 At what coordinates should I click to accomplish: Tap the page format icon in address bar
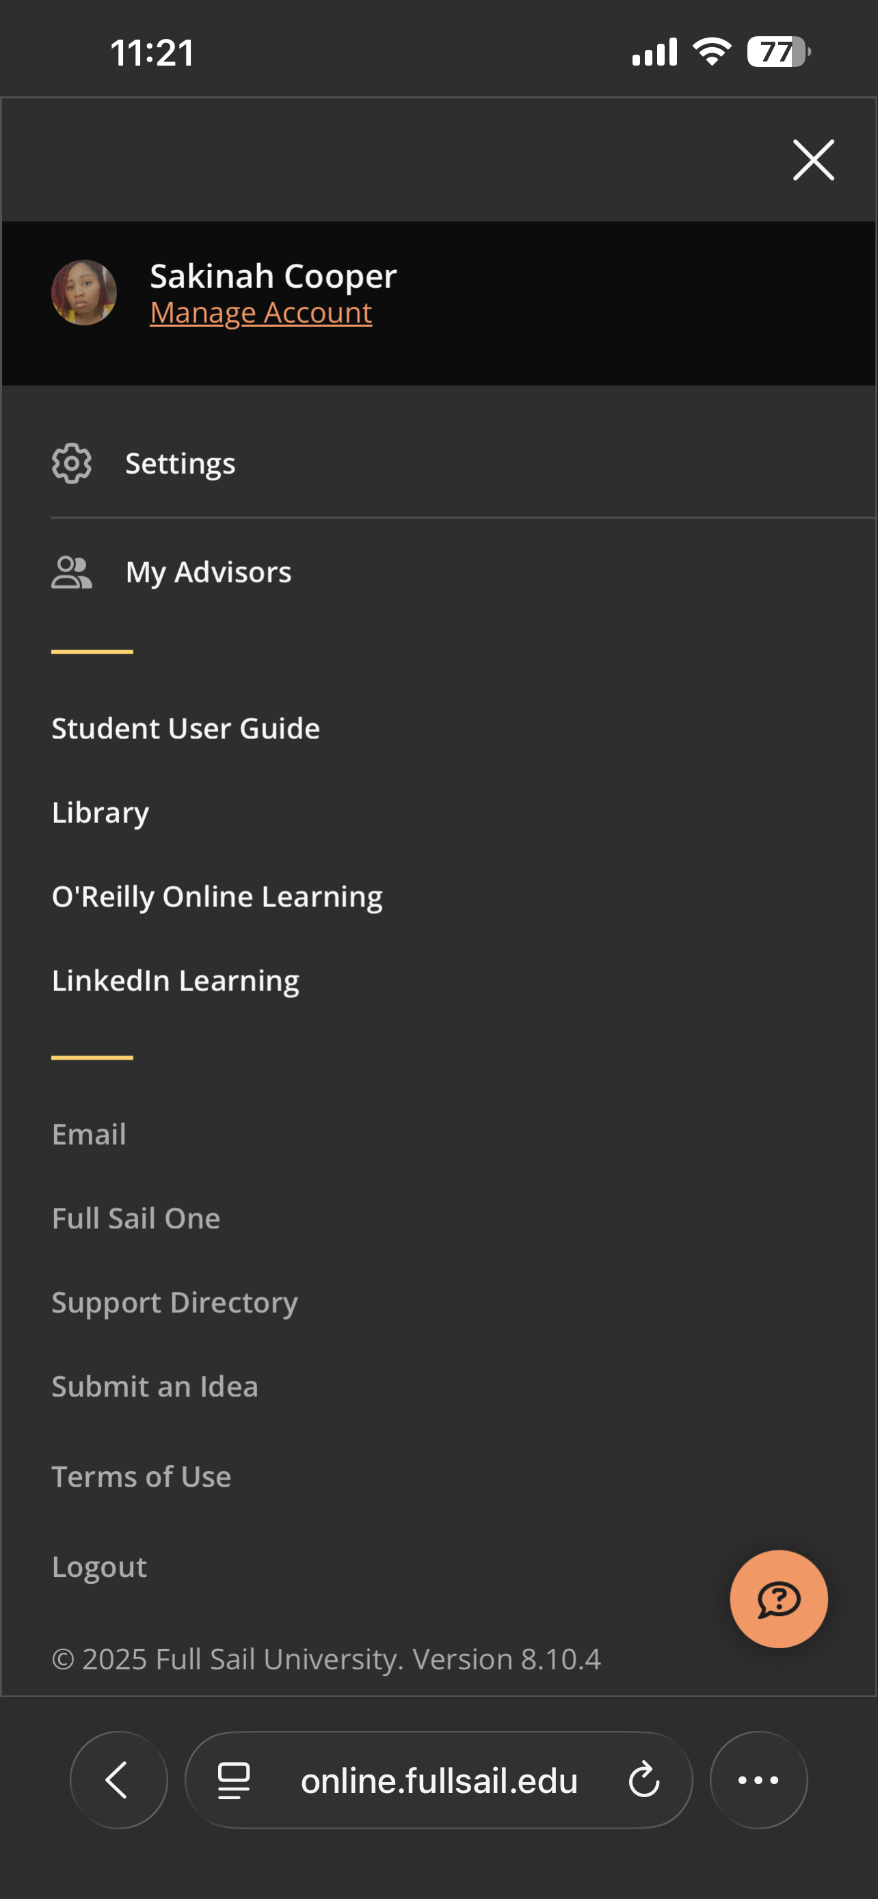[234, 1779]
